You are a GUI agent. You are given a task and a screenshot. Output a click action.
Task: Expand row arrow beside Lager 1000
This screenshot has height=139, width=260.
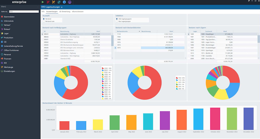tap(189, 34)
